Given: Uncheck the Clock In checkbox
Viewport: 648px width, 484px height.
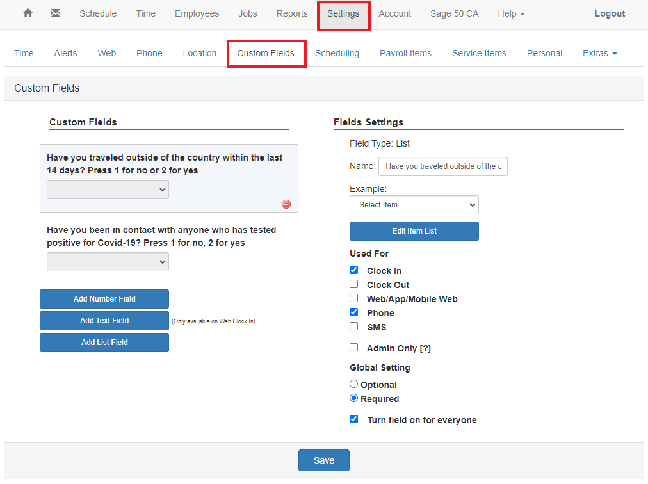Looking at the screenshot, I should point(353,270).
